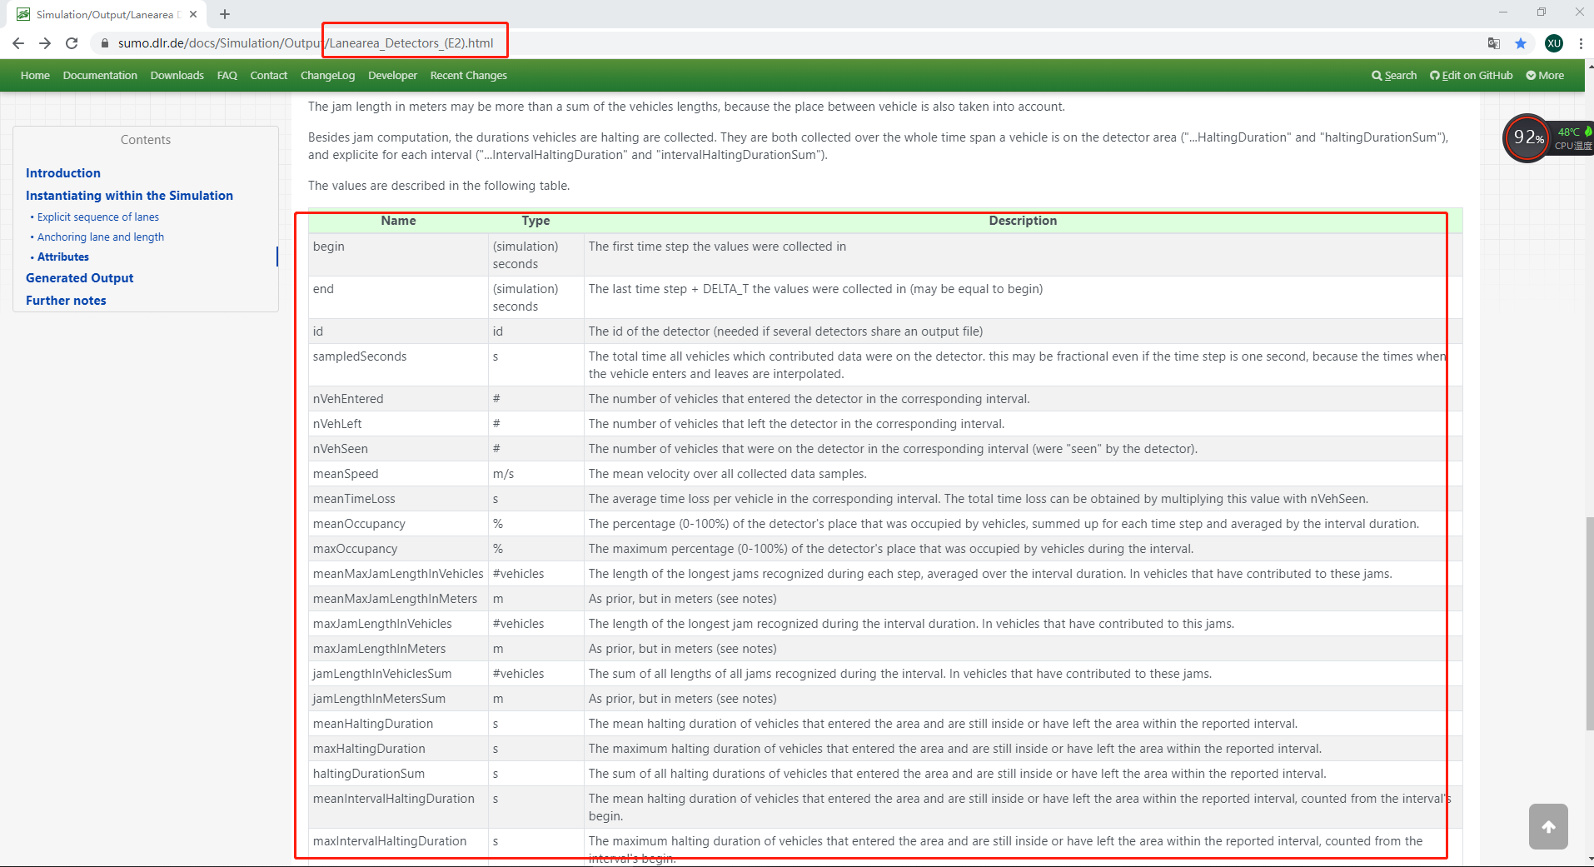The height and width of the screenshot is (867, 1594).
Task: Open a new browser tab
Action: (x=224, y=13)
